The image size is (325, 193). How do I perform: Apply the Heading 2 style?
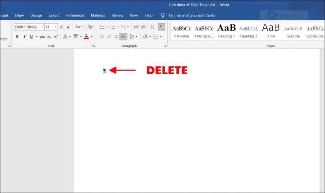(x=249, y=31)
